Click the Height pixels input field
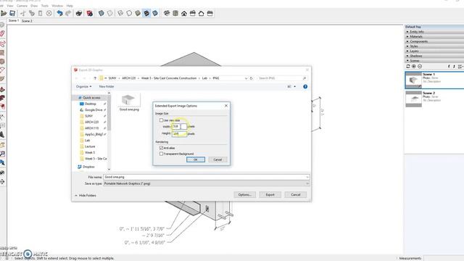Screen dimensions: 464x261 [179, 133]
